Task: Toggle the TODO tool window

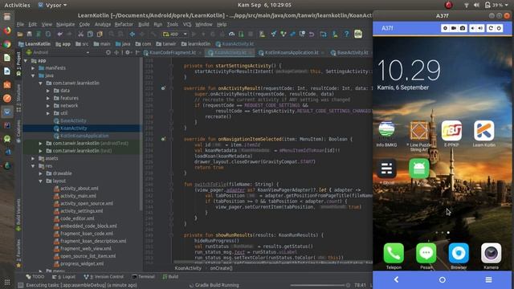Action: click(35, 276)
